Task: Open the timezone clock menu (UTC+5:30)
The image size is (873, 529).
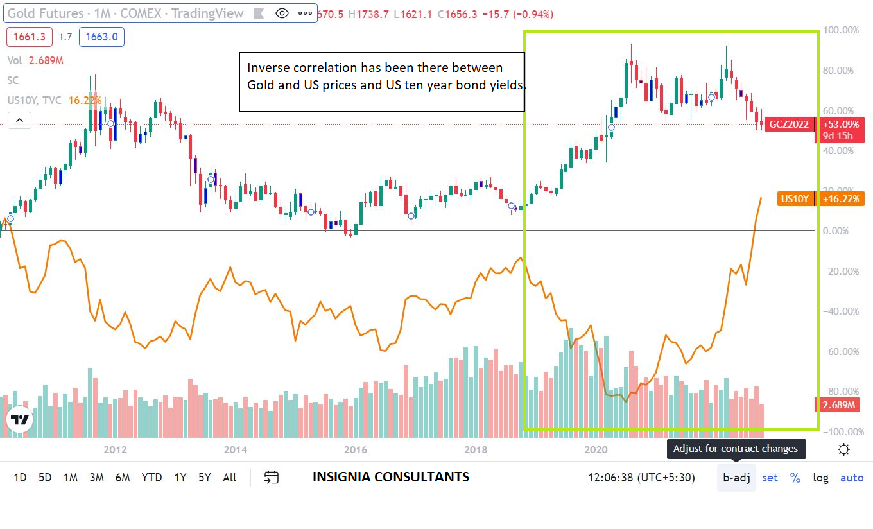Action: 641,478
